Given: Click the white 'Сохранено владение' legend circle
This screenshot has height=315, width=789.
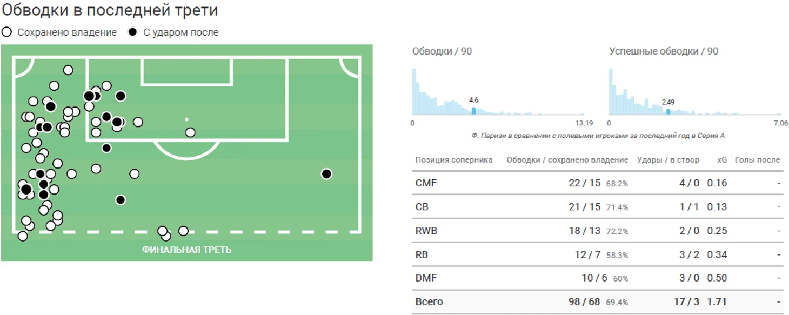Looking at the screenshot, I should (x=7, y=32).
